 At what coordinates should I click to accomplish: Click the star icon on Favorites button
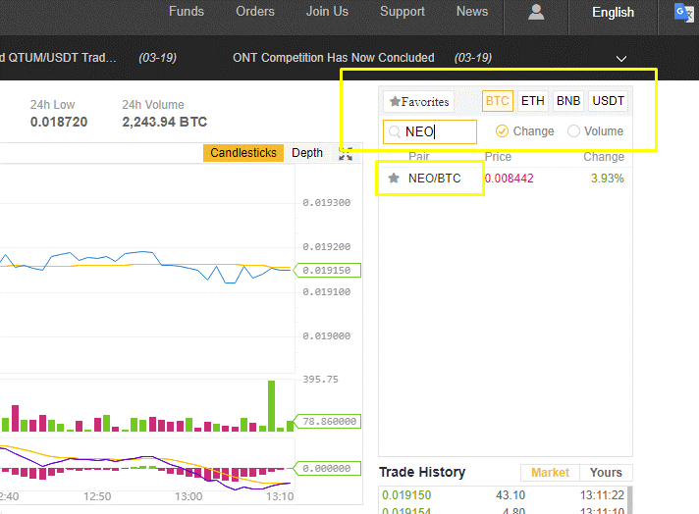click(395, 102)
